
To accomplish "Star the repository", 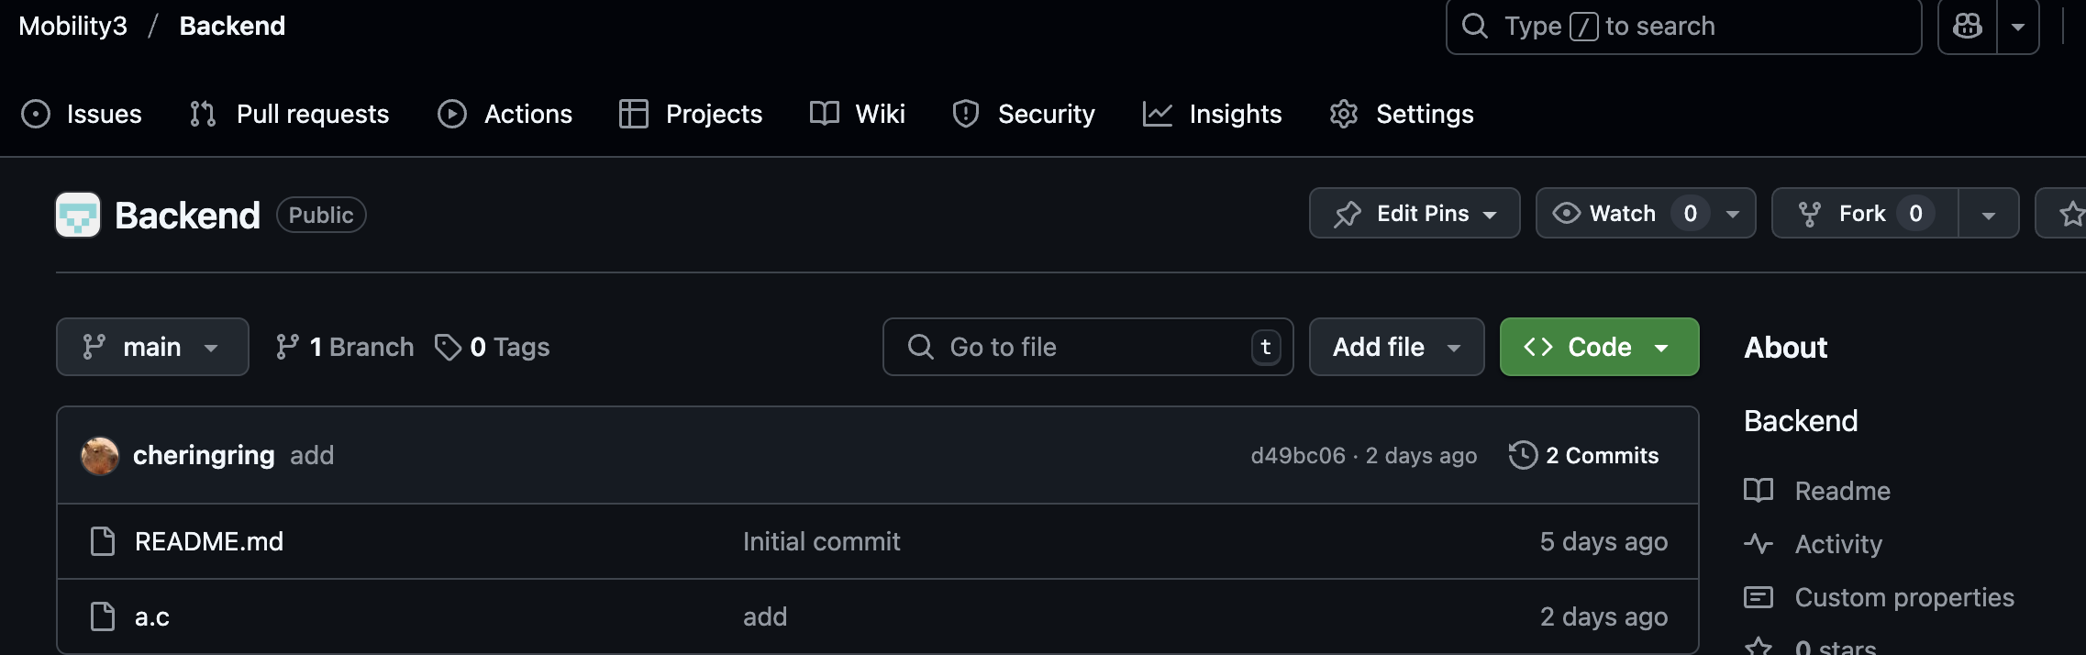I will [2071, 214].
